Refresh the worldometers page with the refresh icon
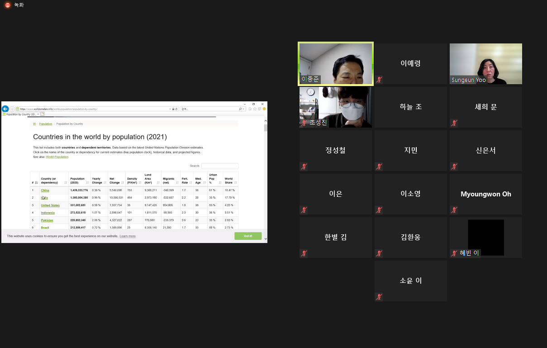This screenshot has height=348, width=547. click(x=176, y=109)
